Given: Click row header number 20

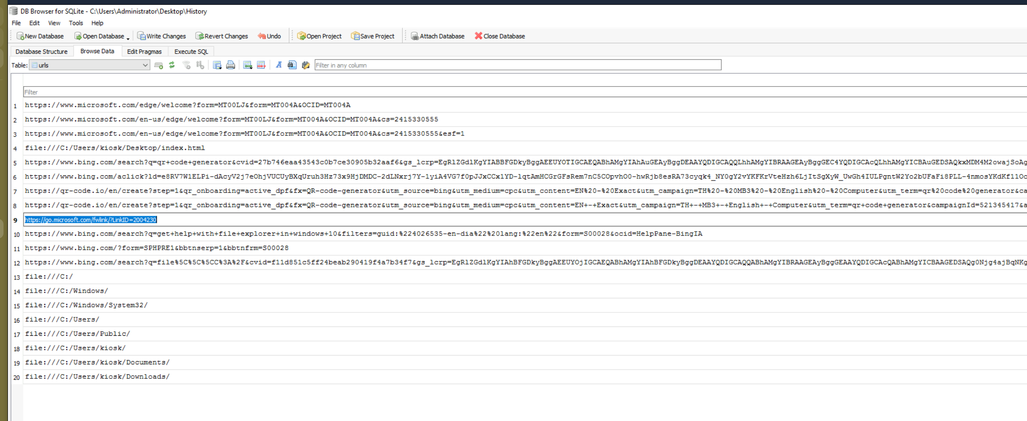Looking at the screenshot, I should click(17, 377).
